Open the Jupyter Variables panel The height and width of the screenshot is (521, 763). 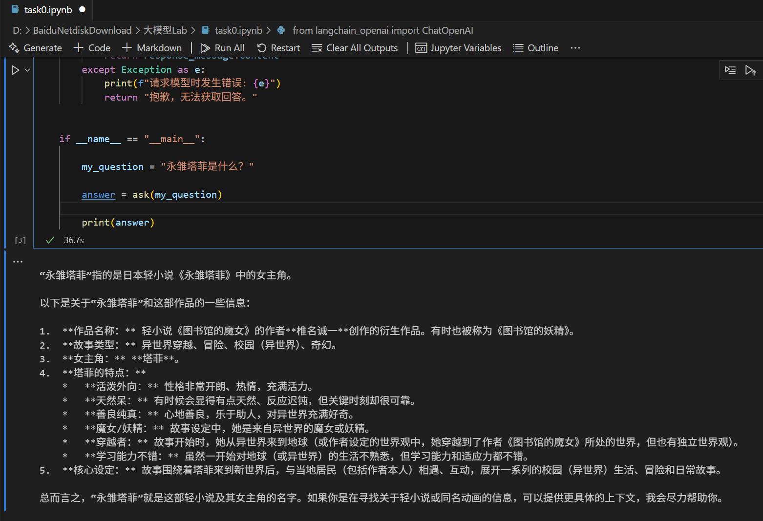(458, 47)
